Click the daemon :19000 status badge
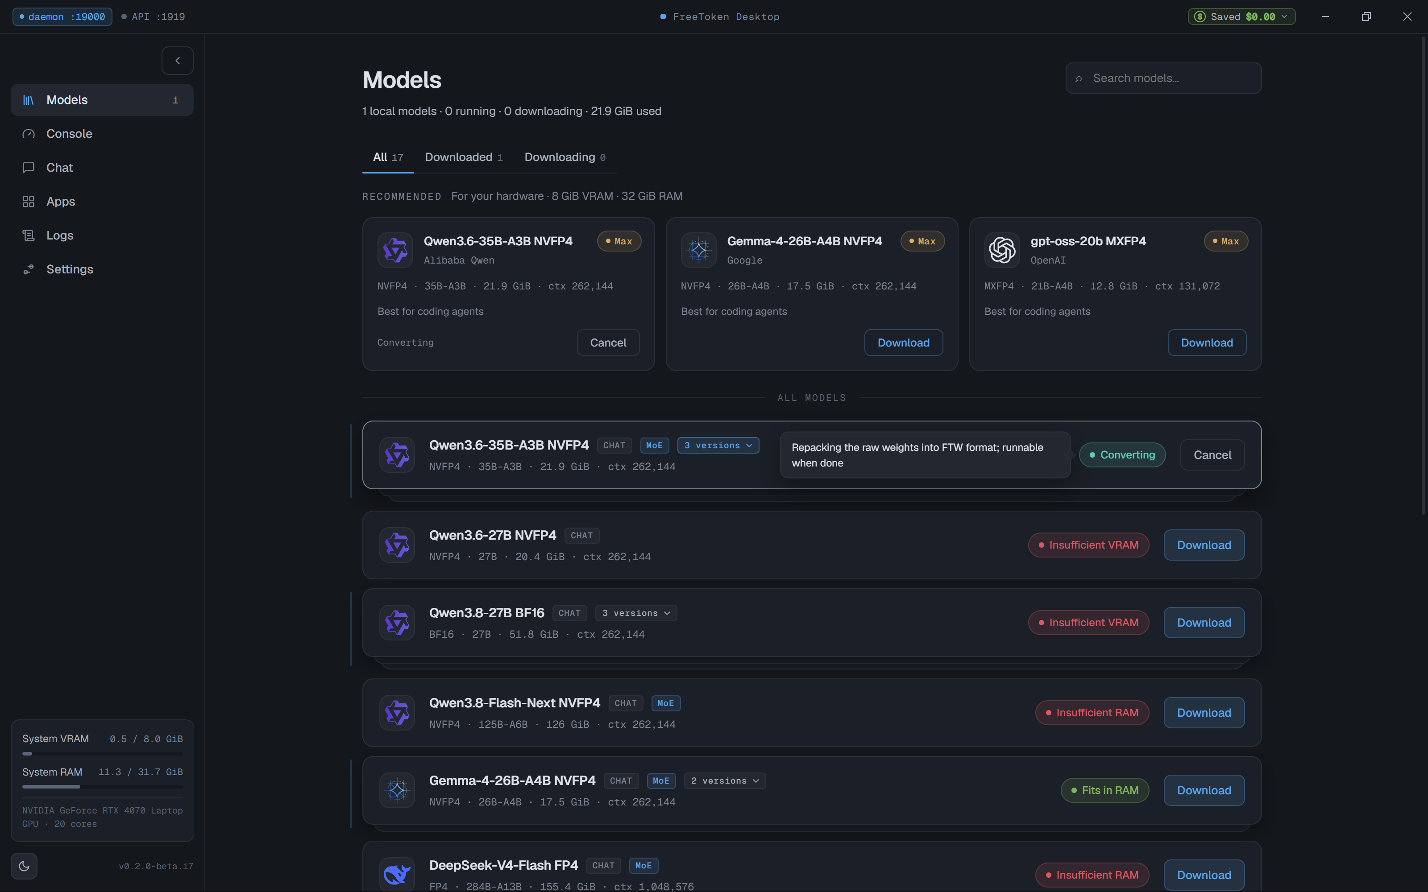 (62, 17)
